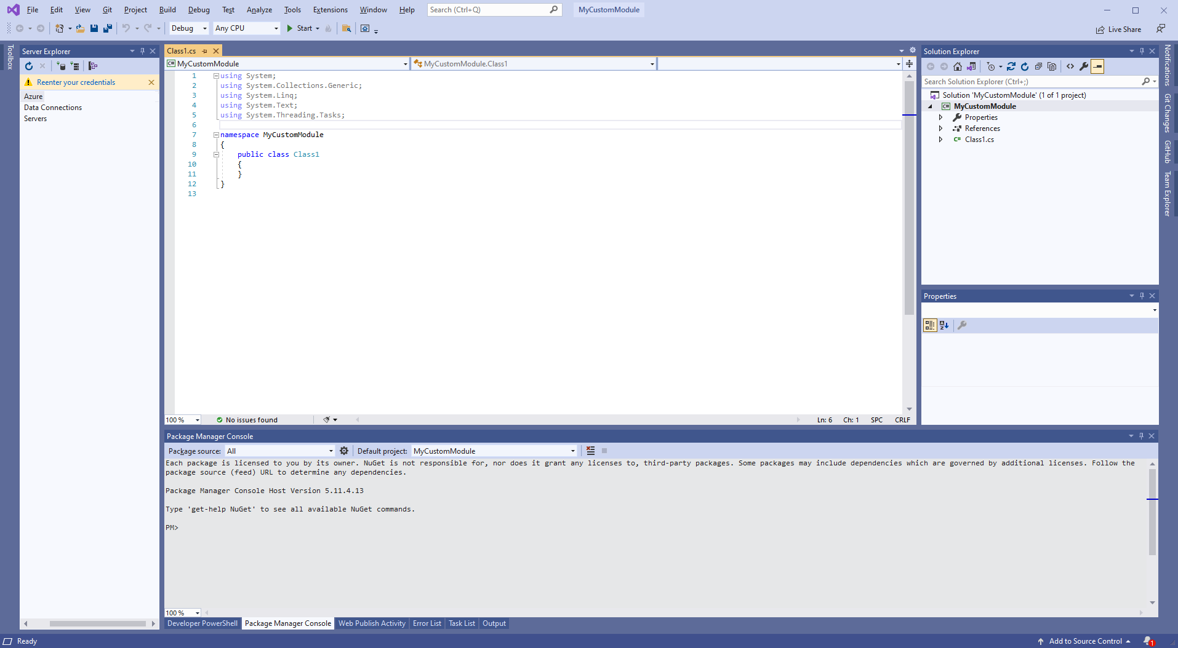Toggle Categorized view in Properties panel
The width and height of the screenshot is (1178, 648).
[930, 325]
